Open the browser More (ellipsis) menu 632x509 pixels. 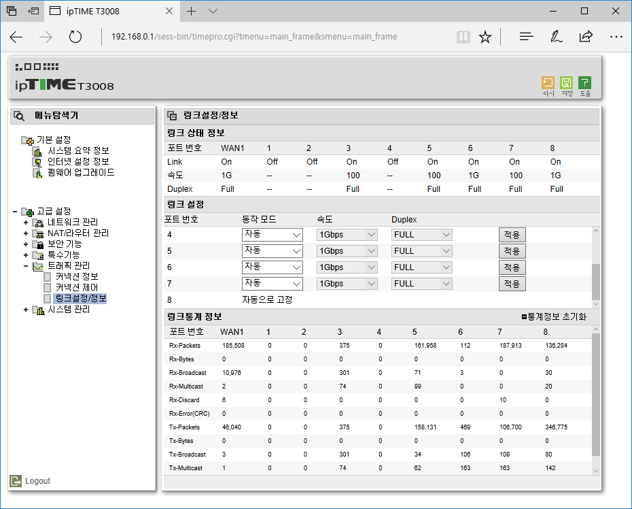[x=616, y=37]
